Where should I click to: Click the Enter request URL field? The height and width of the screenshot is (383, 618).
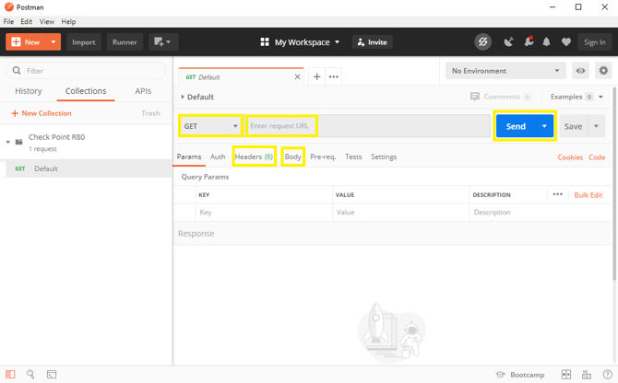368,126
